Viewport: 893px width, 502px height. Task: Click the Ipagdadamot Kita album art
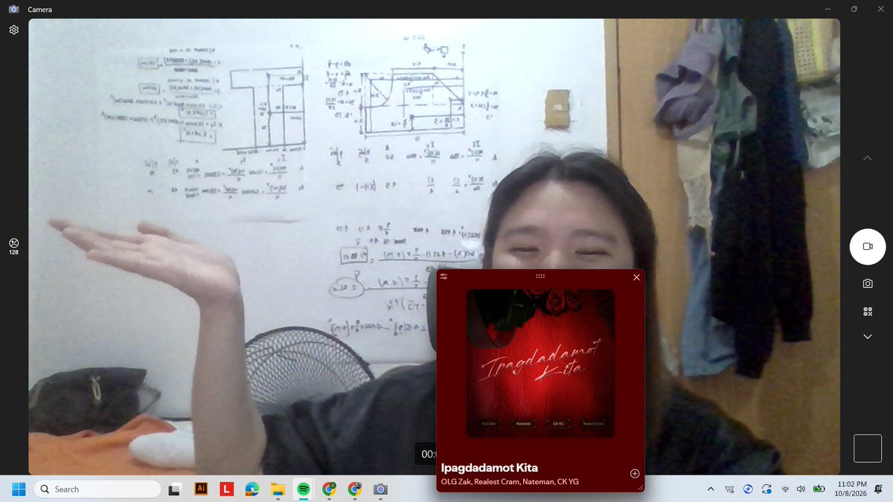(x=540, y=363)
